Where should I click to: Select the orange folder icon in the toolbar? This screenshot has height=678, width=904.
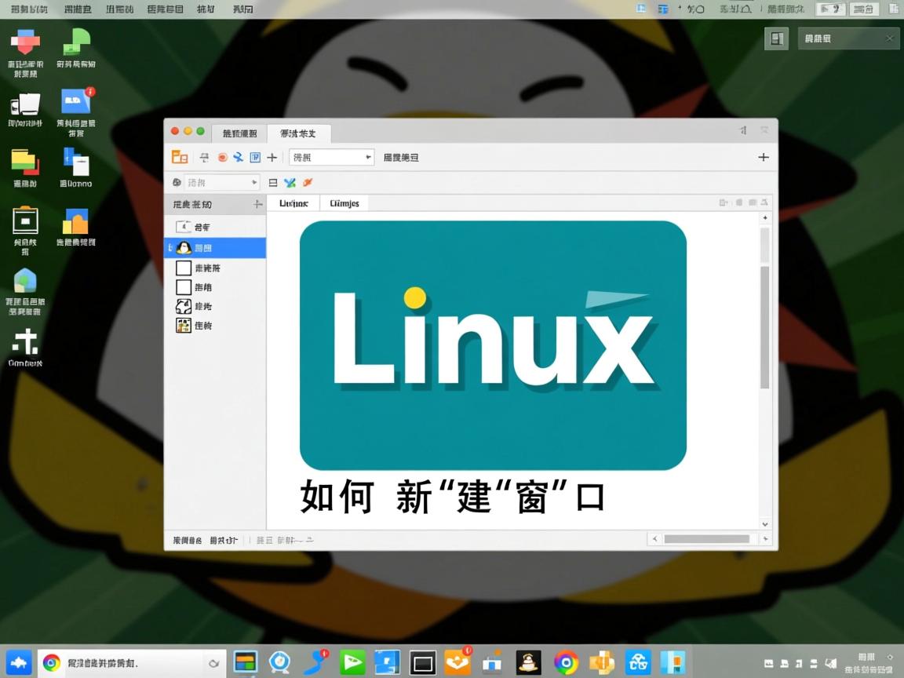click(x=179, y=157)
